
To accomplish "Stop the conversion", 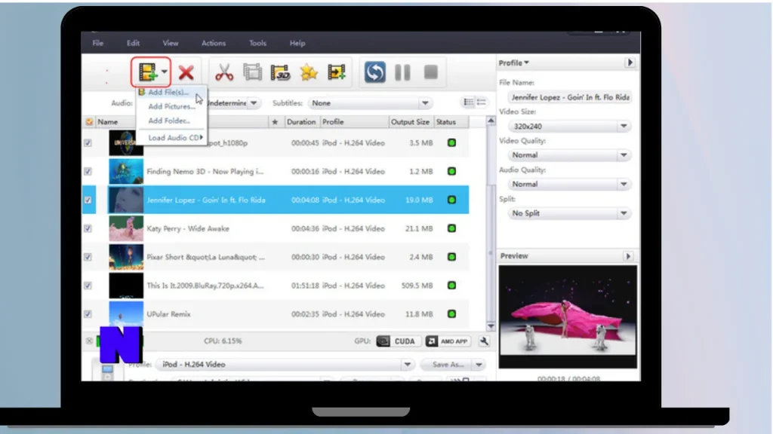I will (431, 72).
